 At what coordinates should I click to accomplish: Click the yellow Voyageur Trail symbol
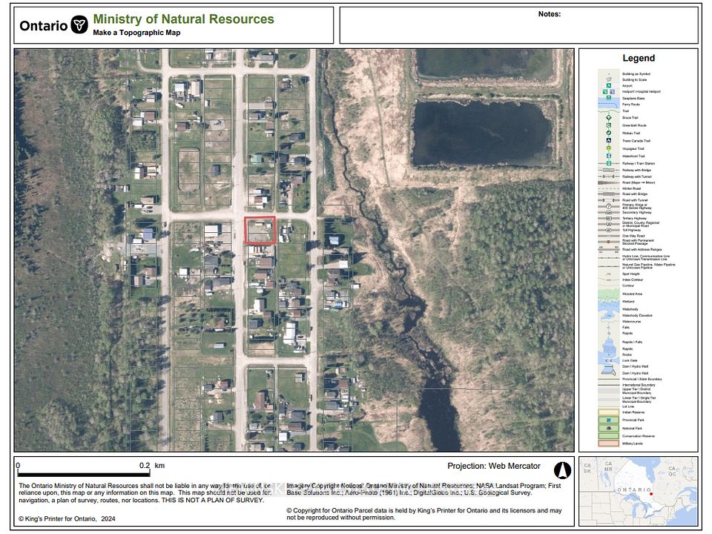609,148
